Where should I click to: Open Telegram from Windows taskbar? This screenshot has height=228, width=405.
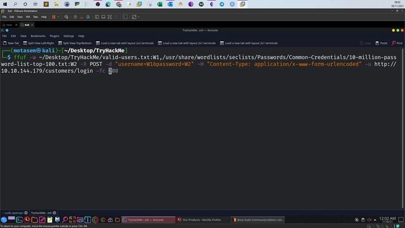point(222,4)
